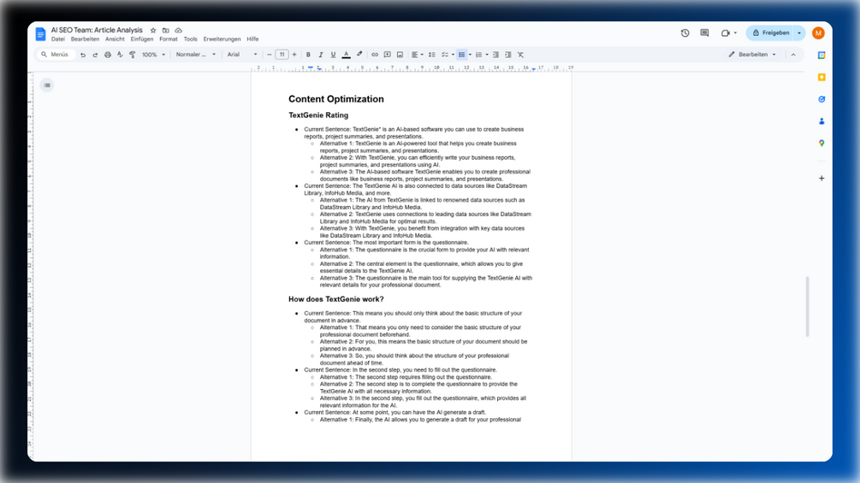Click the undo icon
Viewport: 860px width, 483px height.
(83, 55)
